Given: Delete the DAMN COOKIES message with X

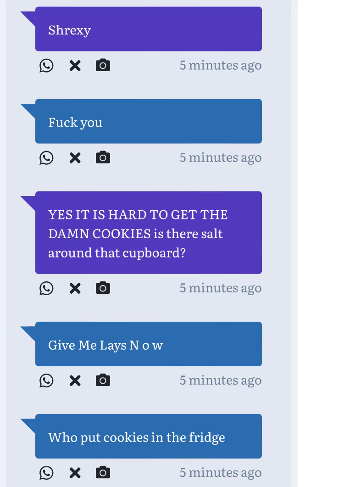Looking at the screenshot, I should tap(75, 288).
